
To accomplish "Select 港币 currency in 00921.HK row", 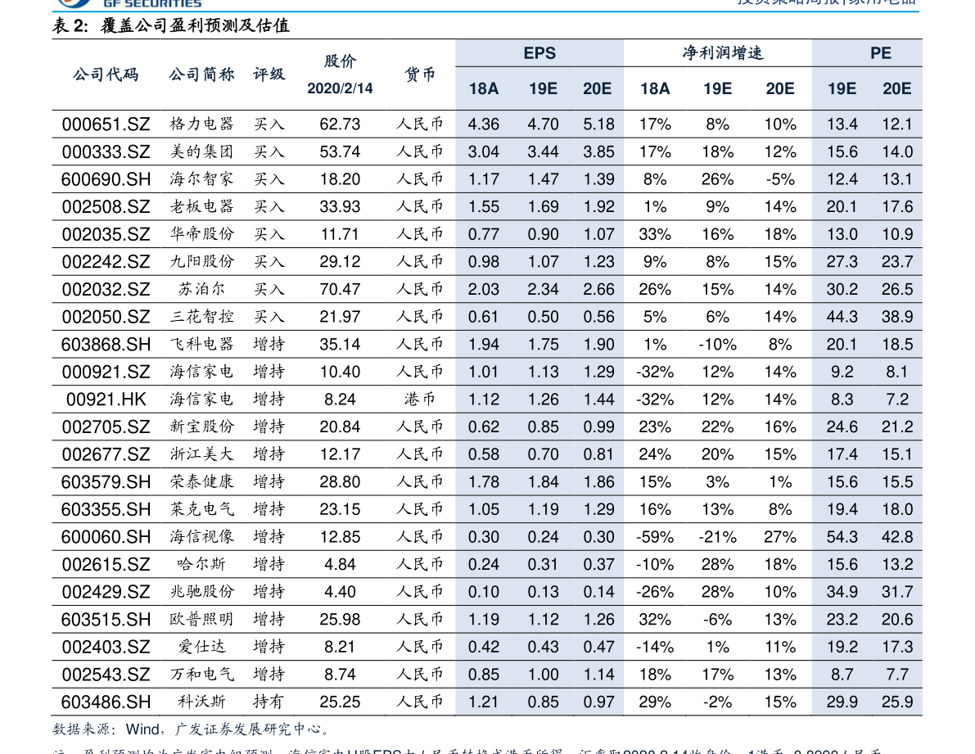I will pyautogui.click(x=420, y=399).
